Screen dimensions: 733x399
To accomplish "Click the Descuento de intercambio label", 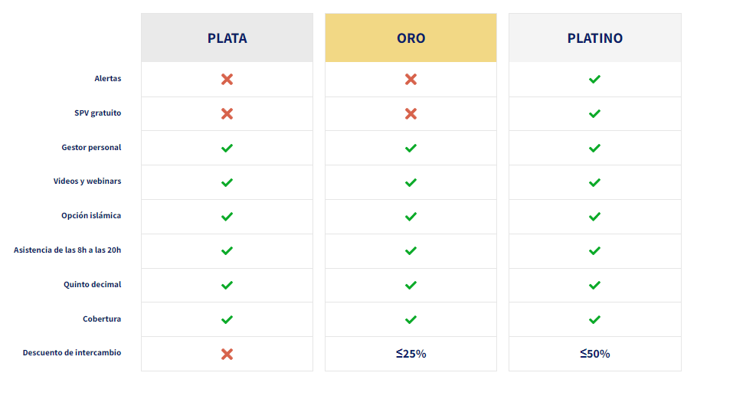I will (x=72, y=353).
